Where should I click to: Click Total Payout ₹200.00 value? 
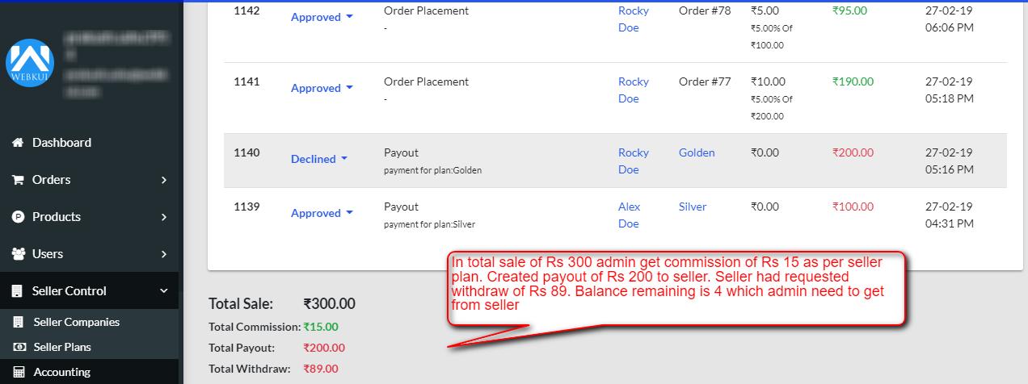324,348
